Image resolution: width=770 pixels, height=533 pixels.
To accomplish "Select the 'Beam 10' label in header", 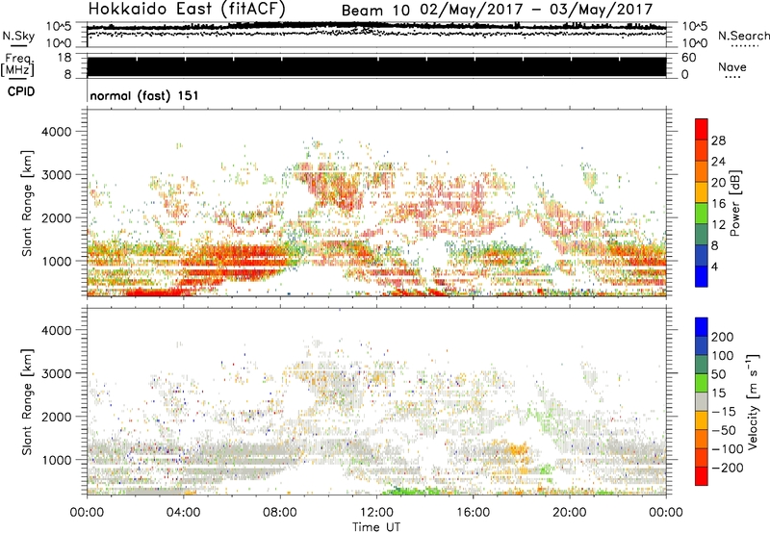I will pyautogui.click(x=375, y=11).
